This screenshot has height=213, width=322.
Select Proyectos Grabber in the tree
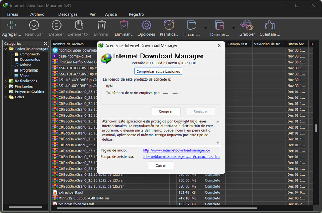(x=30, y=92)
